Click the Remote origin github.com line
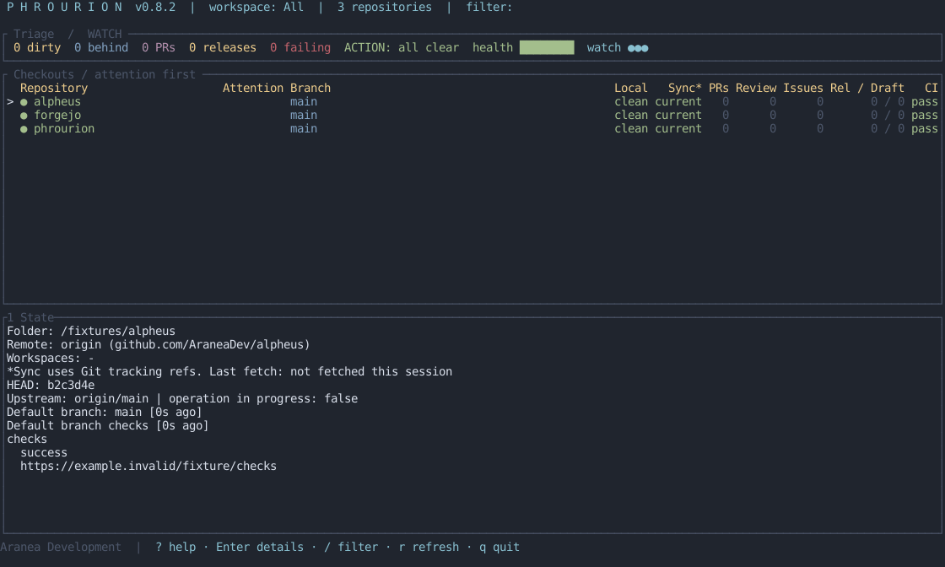The width and height of the screenshot is (945, 567). [159, 344]
